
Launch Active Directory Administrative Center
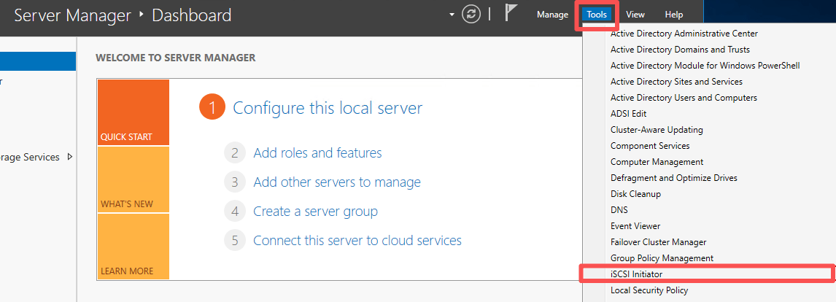click(684, 33)
